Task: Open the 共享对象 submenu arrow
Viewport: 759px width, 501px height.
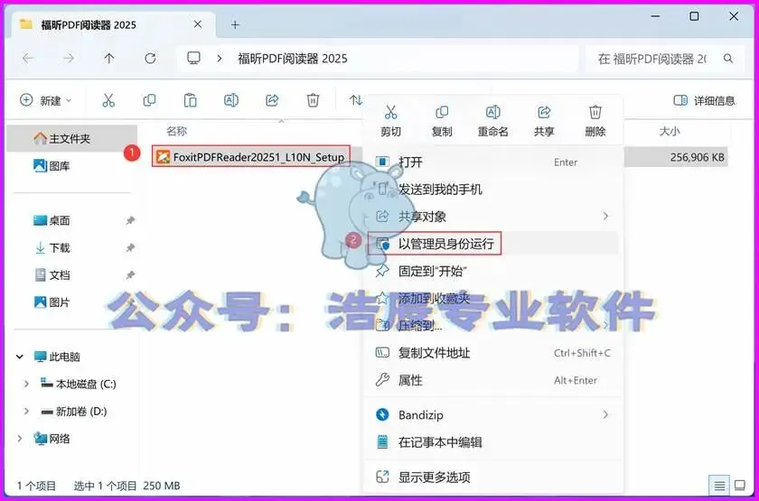Action: (605, 216)
